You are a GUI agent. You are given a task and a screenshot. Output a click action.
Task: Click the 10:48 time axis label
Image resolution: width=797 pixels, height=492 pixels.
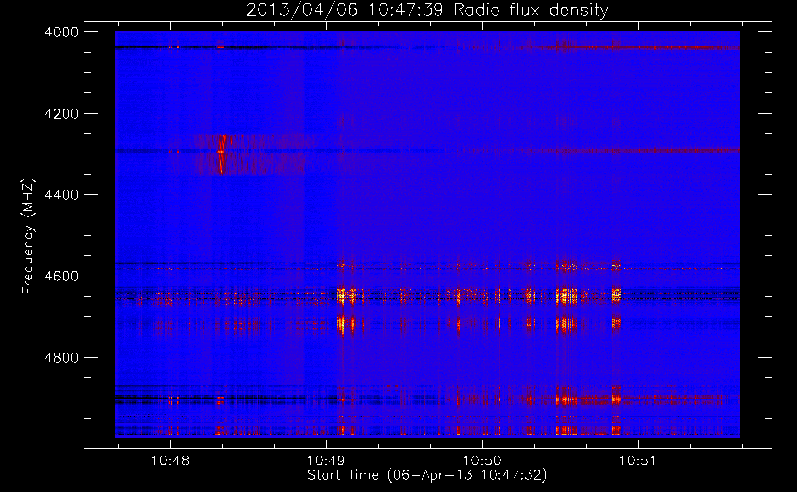170,461
